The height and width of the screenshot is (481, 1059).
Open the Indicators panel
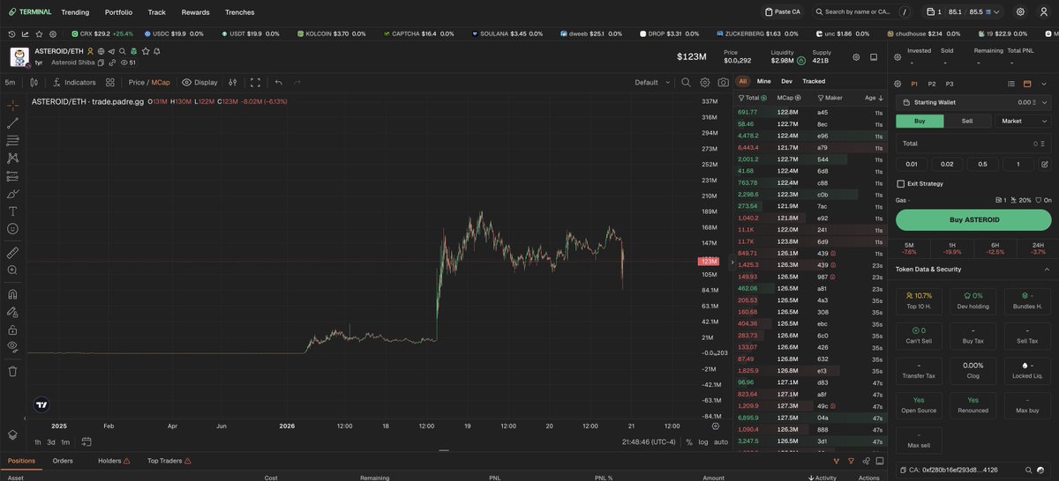coord(74,83)
